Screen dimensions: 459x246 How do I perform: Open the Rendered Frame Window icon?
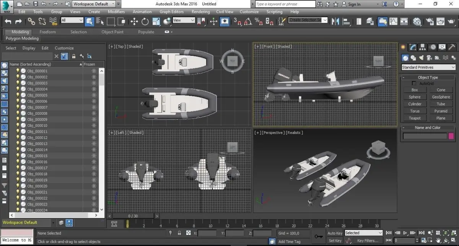440,21
